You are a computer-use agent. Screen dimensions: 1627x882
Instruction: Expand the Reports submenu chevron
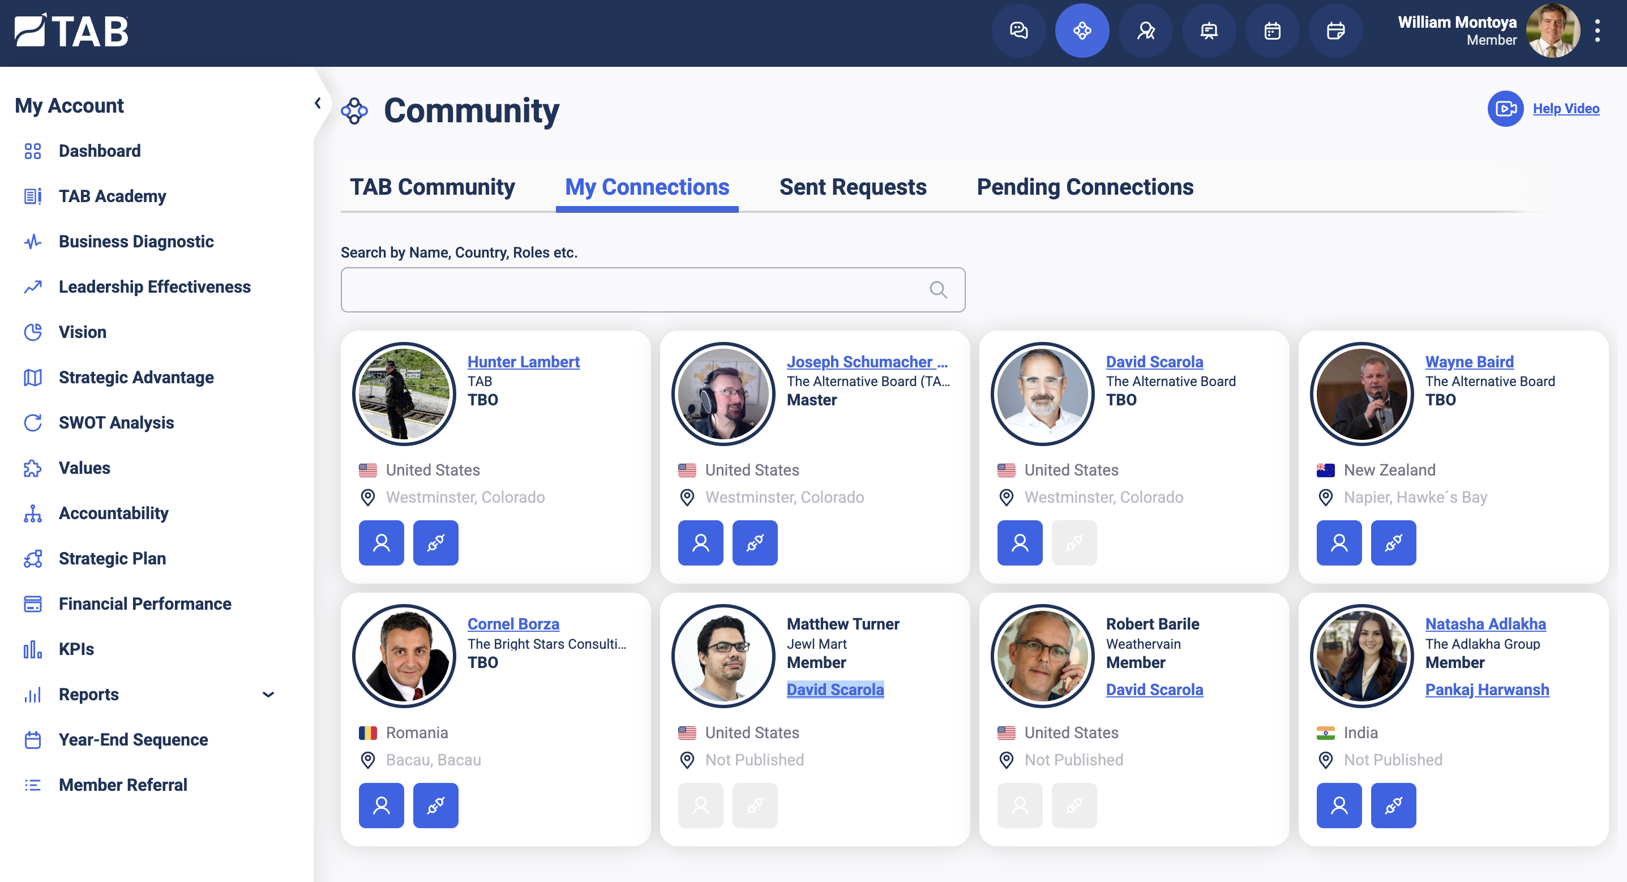point(268,695)
